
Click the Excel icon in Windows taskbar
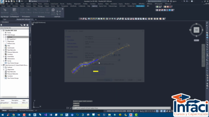(61, 115)
